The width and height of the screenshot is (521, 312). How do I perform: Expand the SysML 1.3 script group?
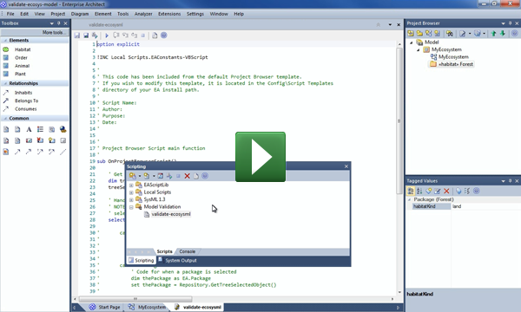(x=131, y=199)
